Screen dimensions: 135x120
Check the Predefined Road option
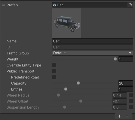pos(54,77)
